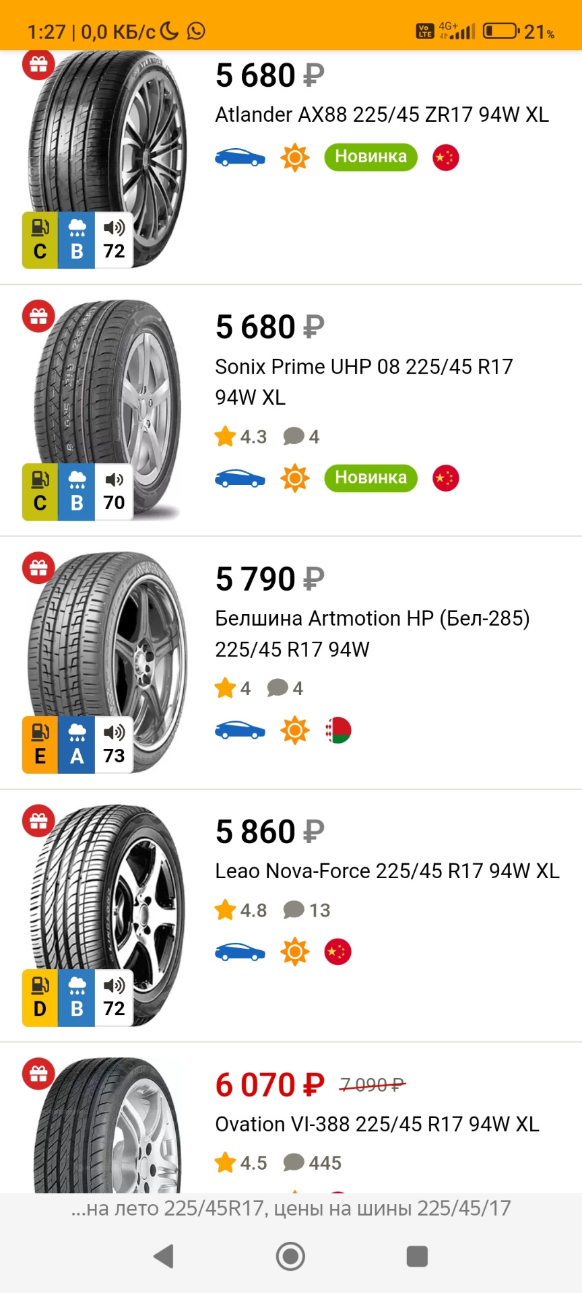Viewport: 582px width, 1293px height.
Task: Tap the gift icon on Sonix Prime tire
Action: coord(38,316)
